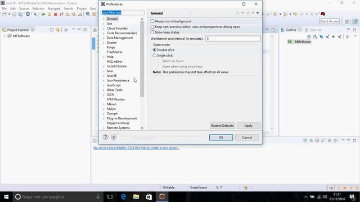Select Single click open mode
360x202 pixels.
click(155, 56)
